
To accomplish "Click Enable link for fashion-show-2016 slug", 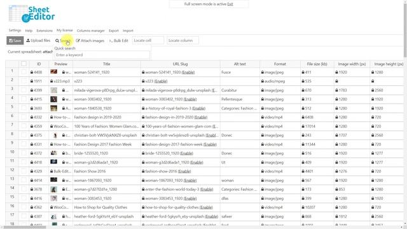I will (x=184, y=171).
